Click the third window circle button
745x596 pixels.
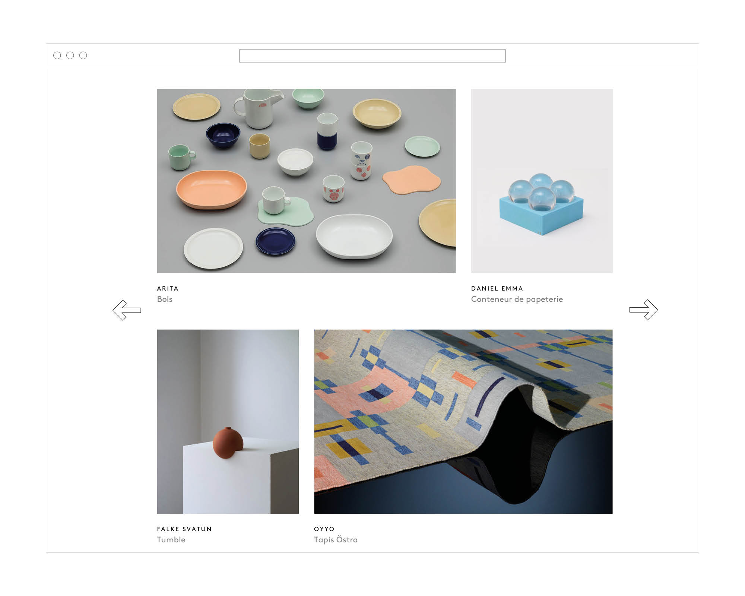83,56
